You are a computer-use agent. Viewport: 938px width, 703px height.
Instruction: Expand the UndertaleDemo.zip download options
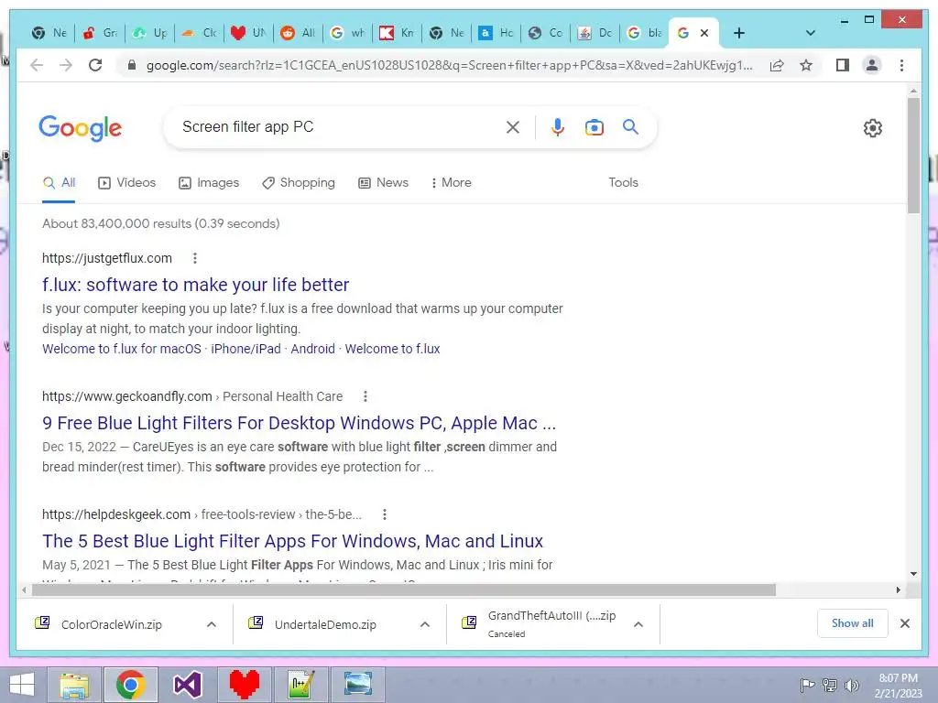[425, 624]
